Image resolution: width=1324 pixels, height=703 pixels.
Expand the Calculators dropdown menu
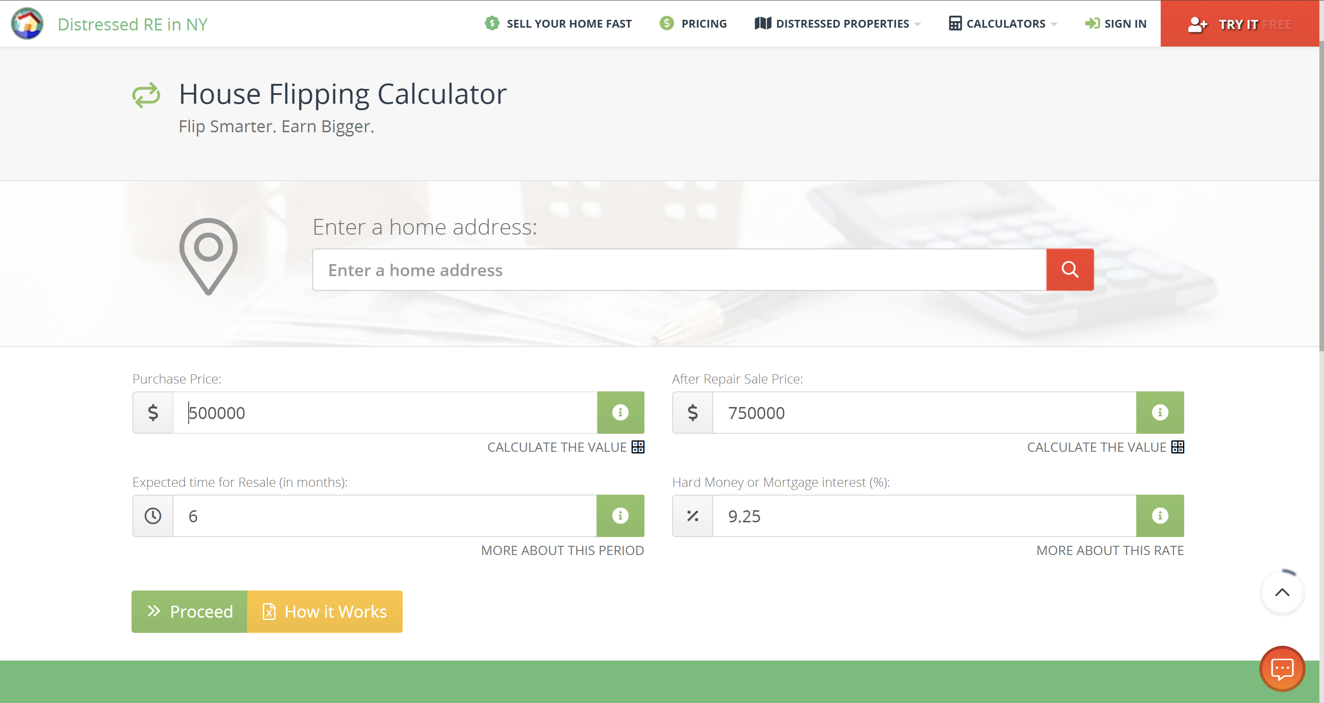coord(1003,24)
